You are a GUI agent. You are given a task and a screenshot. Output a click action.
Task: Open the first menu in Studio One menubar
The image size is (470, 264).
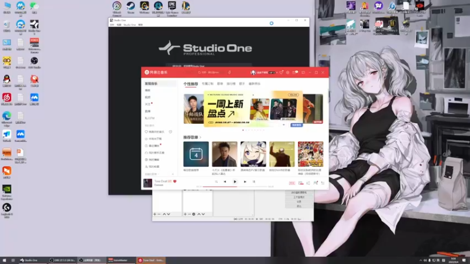(112, 25)
